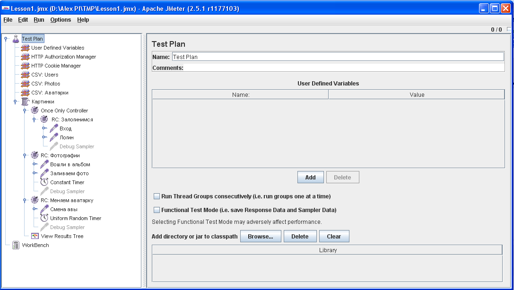This screenshot has width=514, height=290.
Task: Select the HTTP Cookie Manager row
Action: point(56,66)
